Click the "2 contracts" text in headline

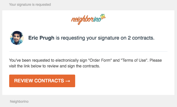coord(141,38)
